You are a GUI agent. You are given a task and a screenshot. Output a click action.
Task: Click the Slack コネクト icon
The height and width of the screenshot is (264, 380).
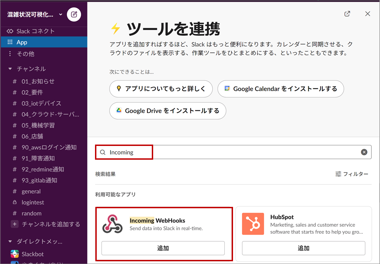pyautogui.click(x=10, y=31)
